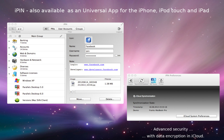This screenshot has width=224, height=140.
Task: Filter entries by PINs tab
Action: coord(53,29)
